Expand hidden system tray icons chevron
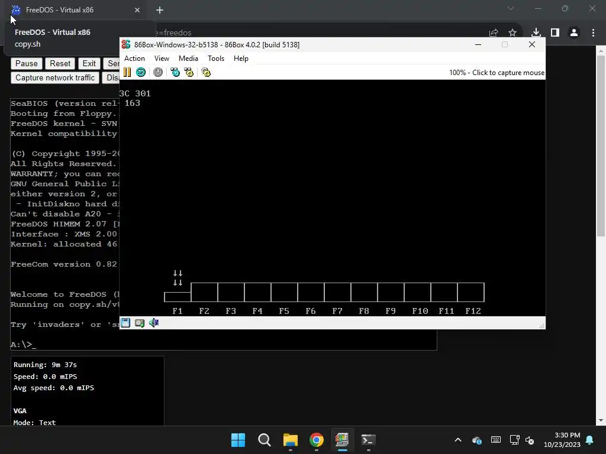The width and height of the screenshot is (606, 454). tap(458, 440)
